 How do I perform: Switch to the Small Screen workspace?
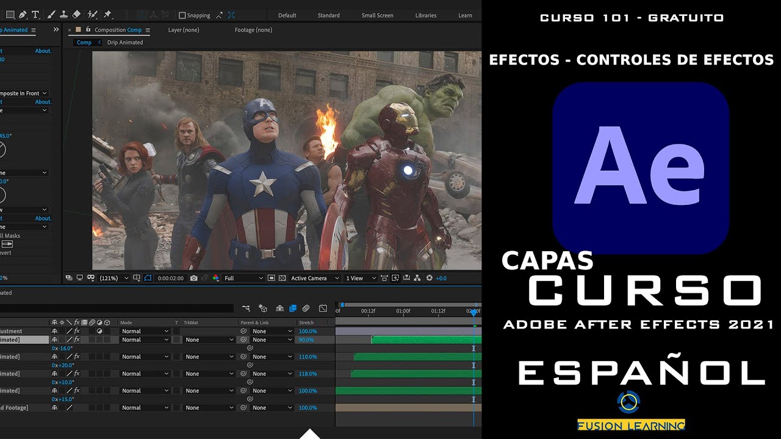point(377,15)
